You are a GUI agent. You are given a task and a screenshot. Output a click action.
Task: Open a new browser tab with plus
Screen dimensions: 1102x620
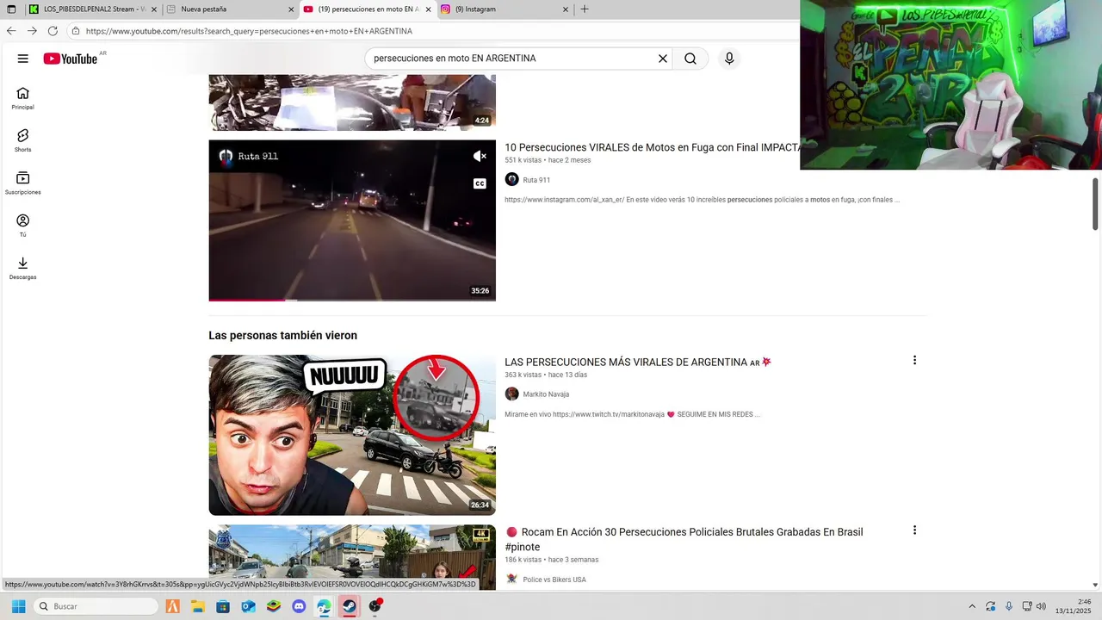[x=585, y=9]
